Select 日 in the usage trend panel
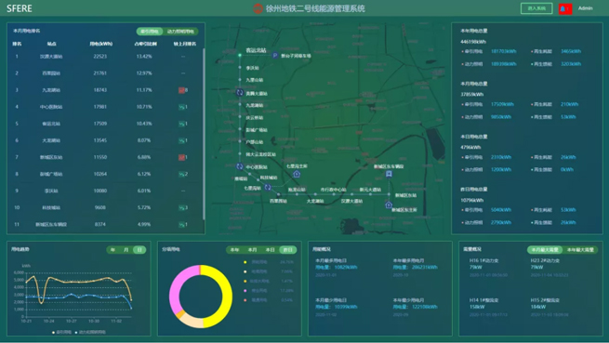The width and height of the screenshot is (609, 343). tap(139, 250)
